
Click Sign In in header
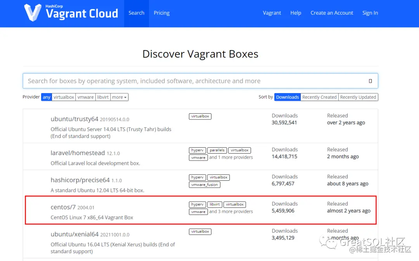[370, 13]
